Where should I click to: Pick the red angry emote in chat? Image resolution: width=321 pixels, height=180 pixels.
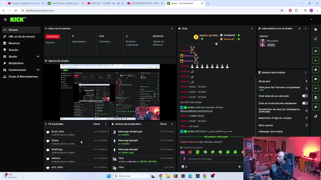click(190, 152)
